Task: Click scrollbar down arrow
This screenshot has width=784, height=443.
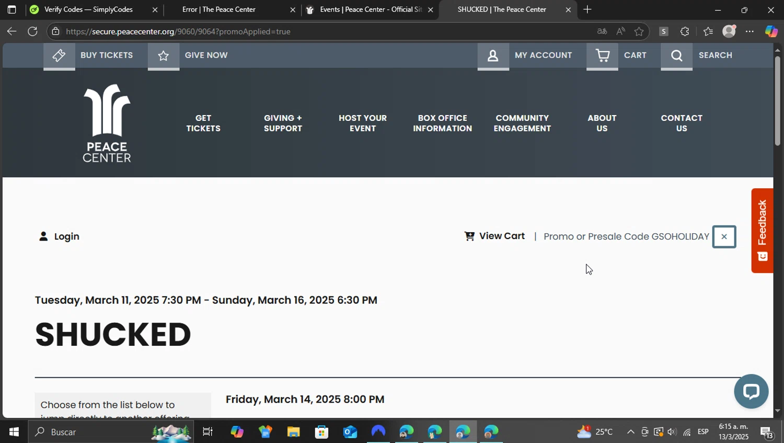Action: coord(778,411)
